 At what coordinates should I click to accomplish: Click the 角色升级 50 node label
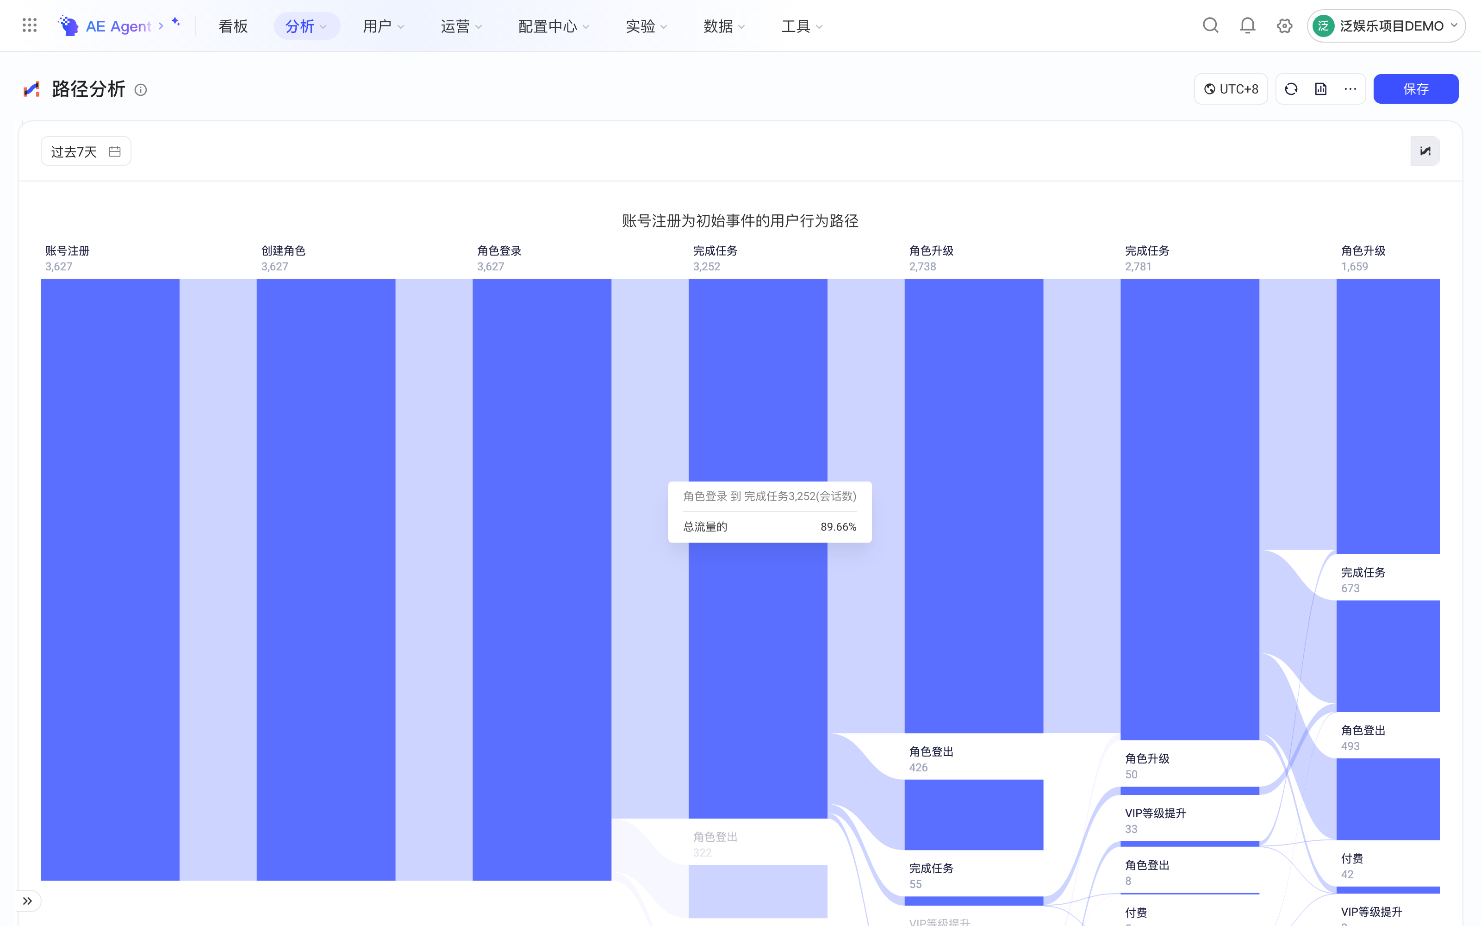coord(1147,765)
